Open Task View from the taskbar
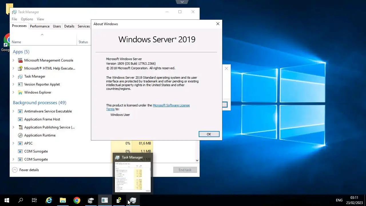 [34, 200]
